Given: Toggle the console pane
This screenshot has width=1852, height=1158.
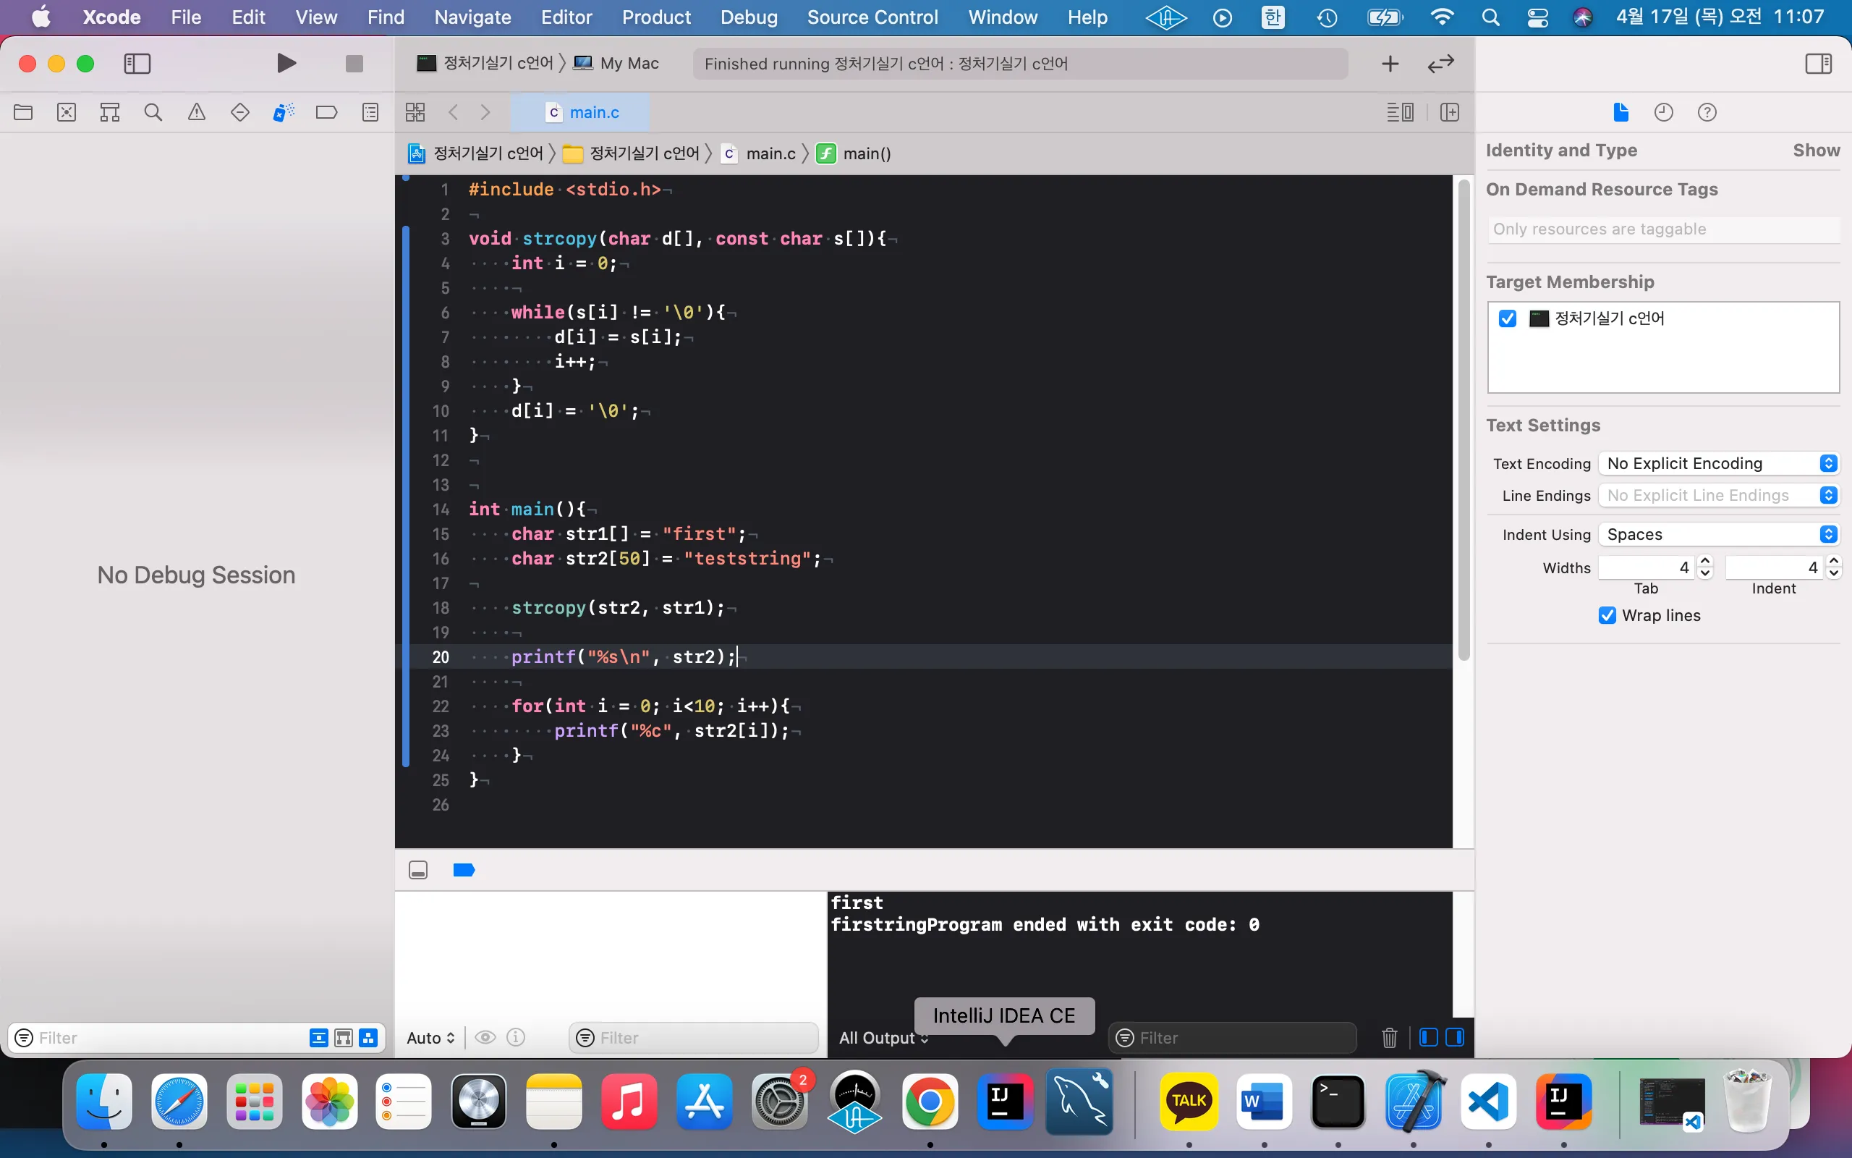Looking at the screenshot, I should [1455, 1038].
